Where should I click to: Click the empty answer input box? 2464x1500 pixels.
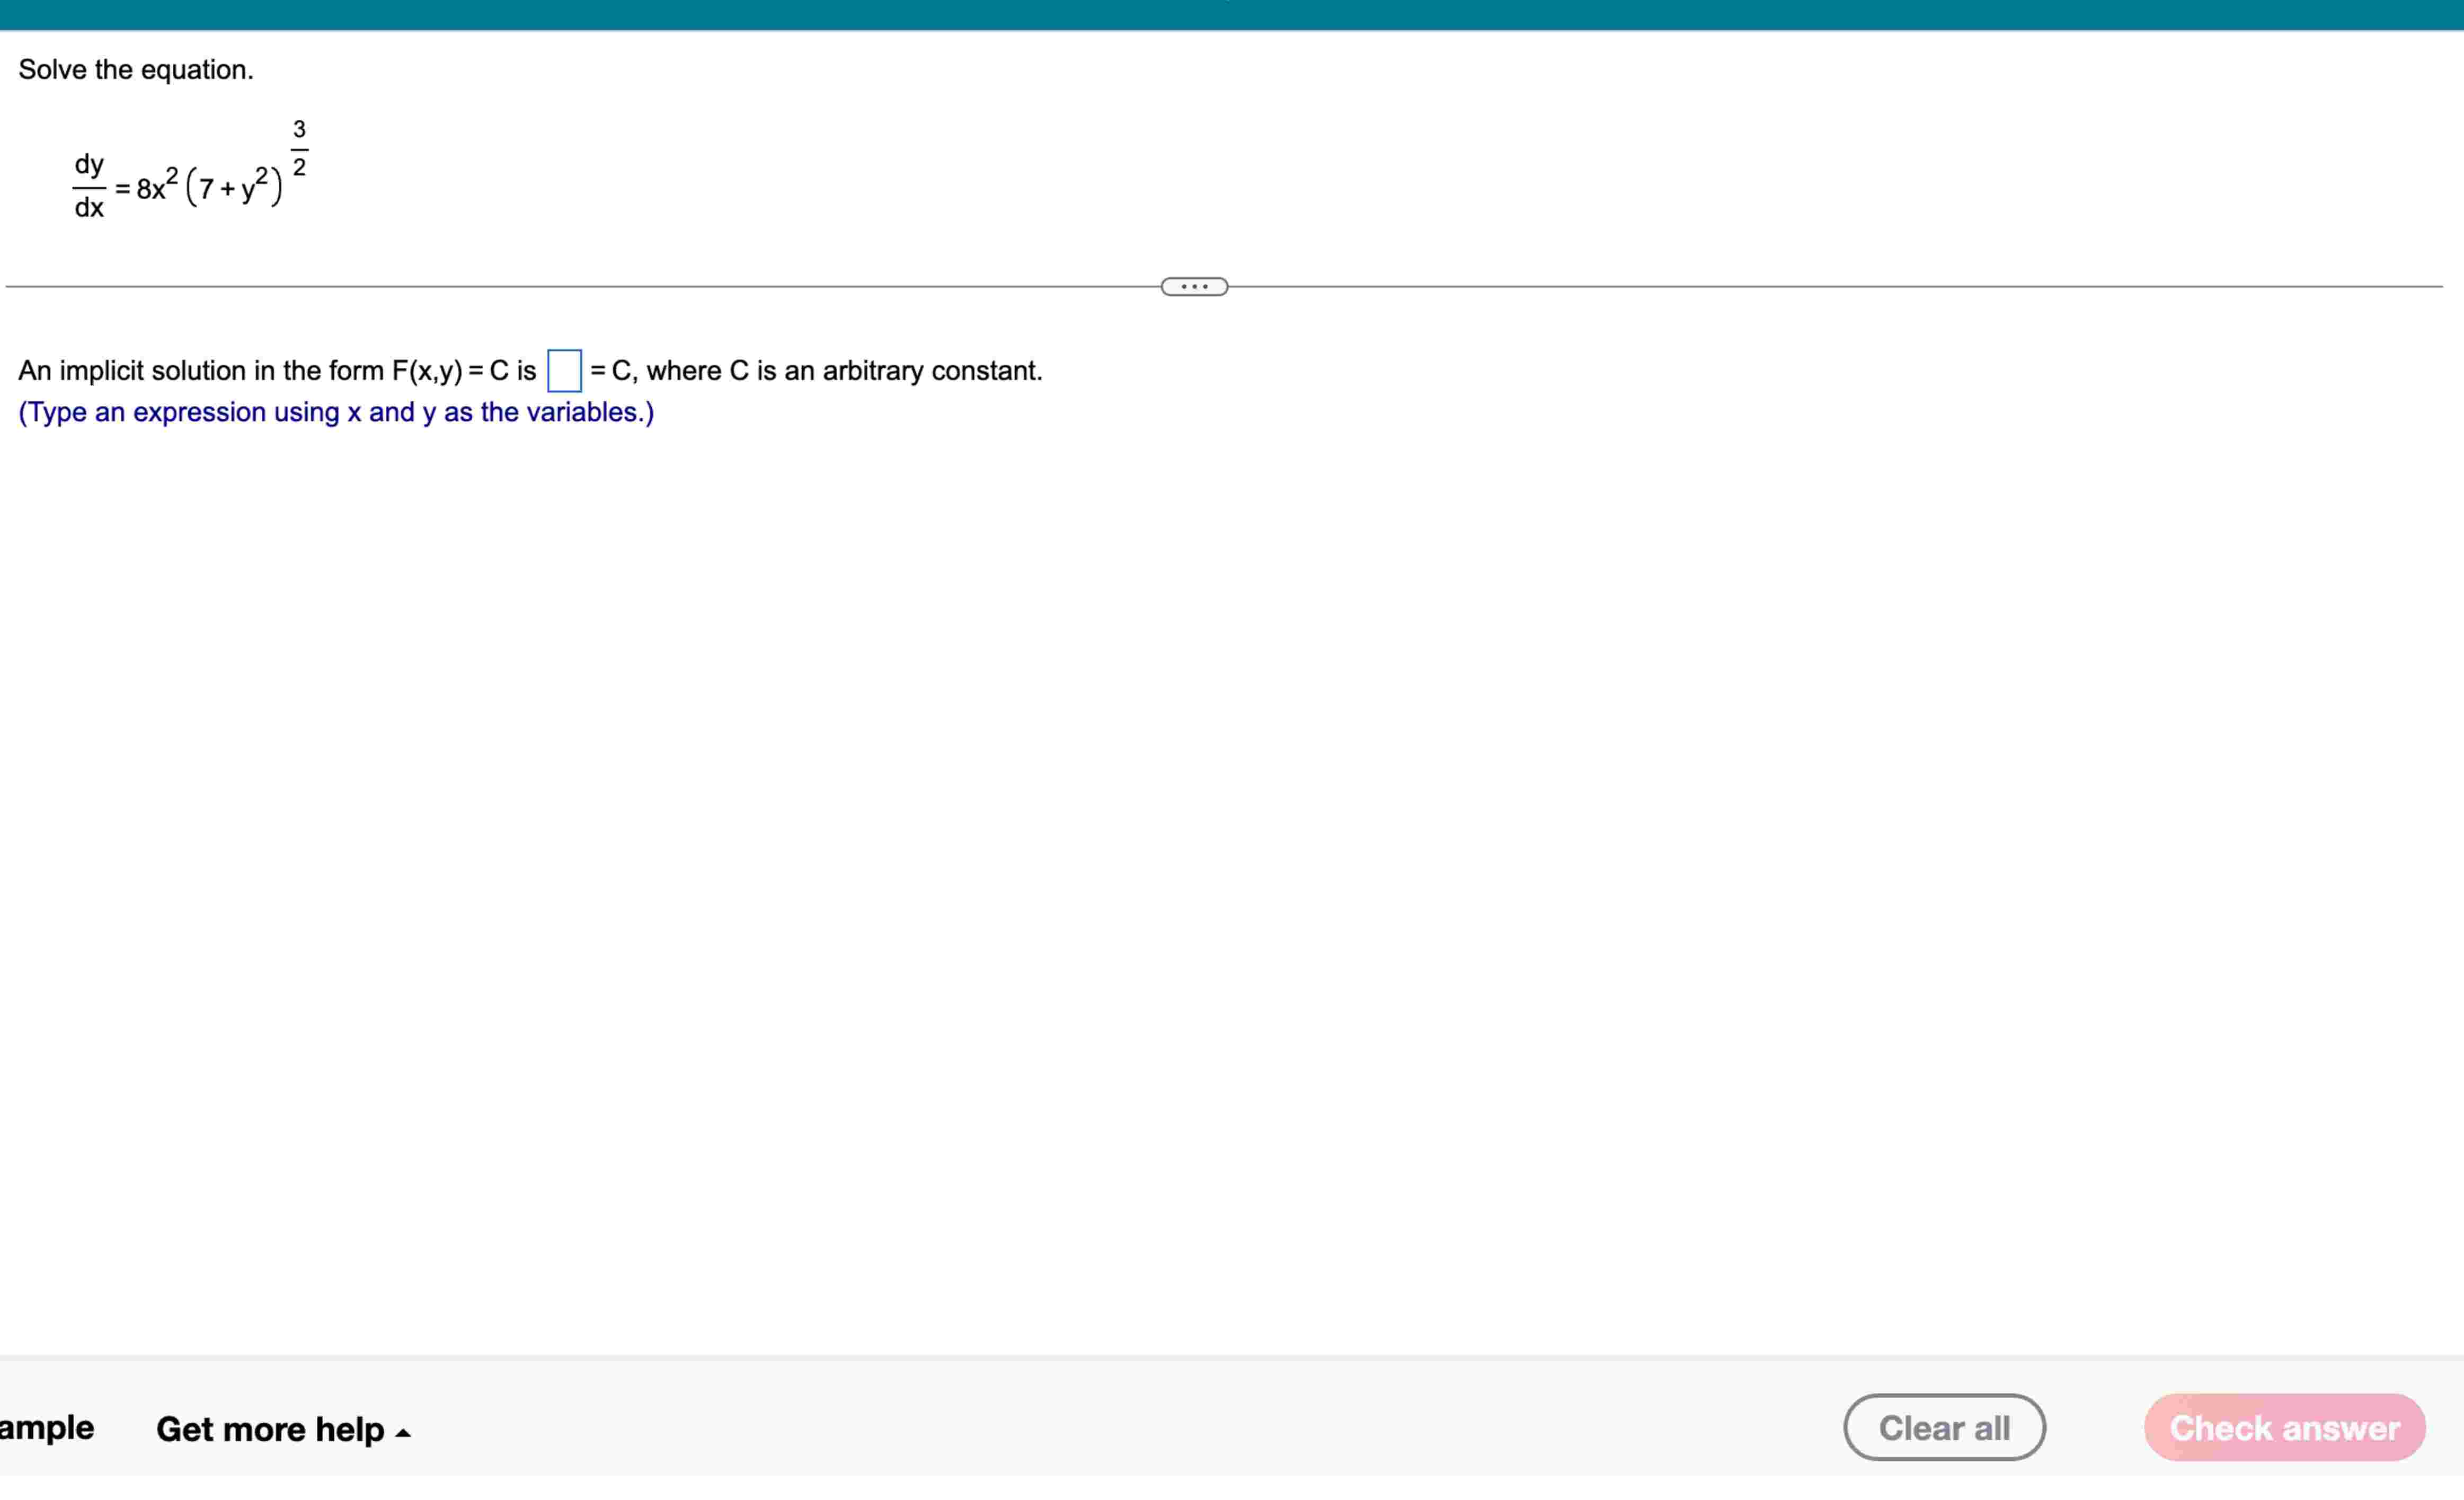[x=564, y=371]
